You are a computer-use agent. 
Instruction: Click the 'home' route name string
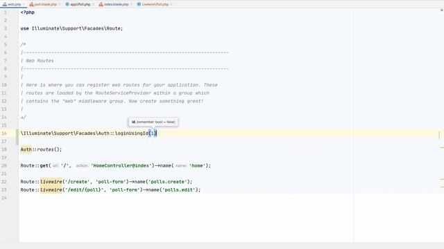click(x=197, y=166)
